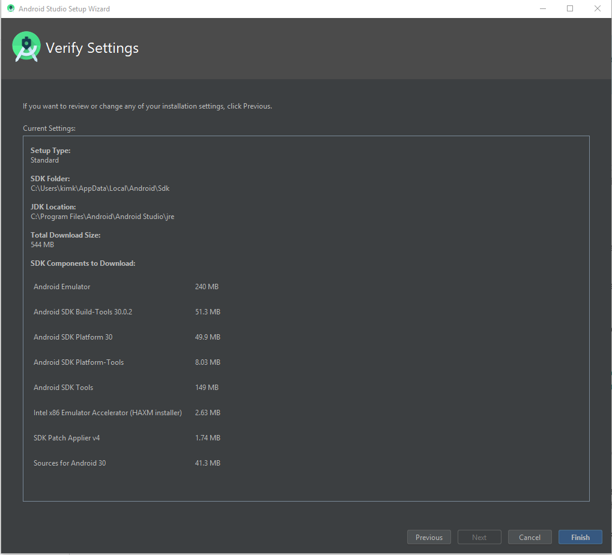Click the '49.9 MB' size value

click(208, 337)
